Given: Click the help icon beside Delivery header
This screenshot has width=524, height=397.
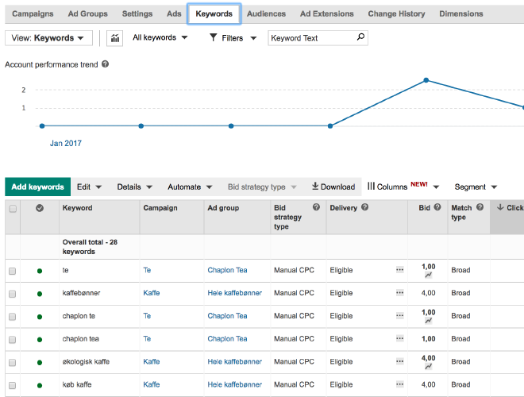Looking at the screenshot, I should tap(365, 207).
